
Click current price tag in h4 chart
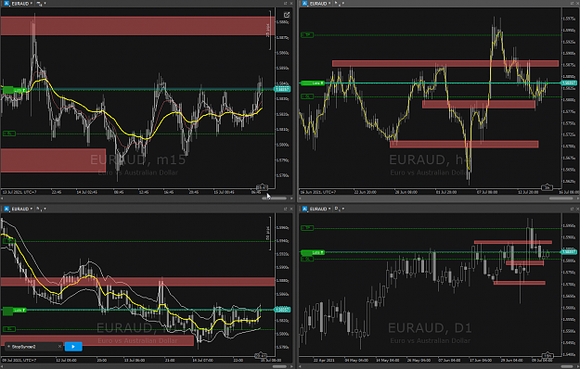click(x=569, y=83)
